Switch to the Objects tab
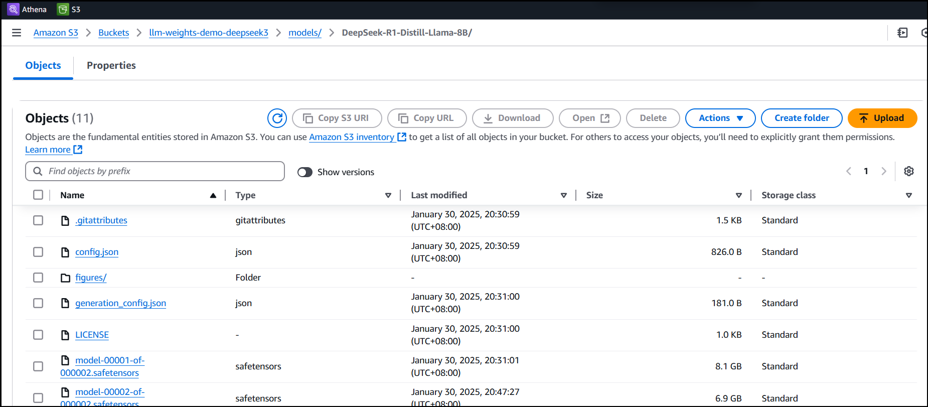The height and width of the screenshot is (407, 928). tap(43, 65)
